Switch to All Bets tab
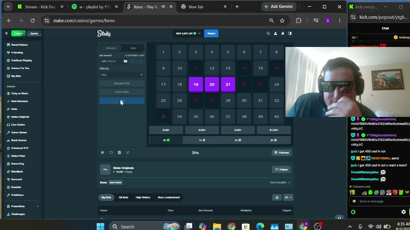 point(123,197)
